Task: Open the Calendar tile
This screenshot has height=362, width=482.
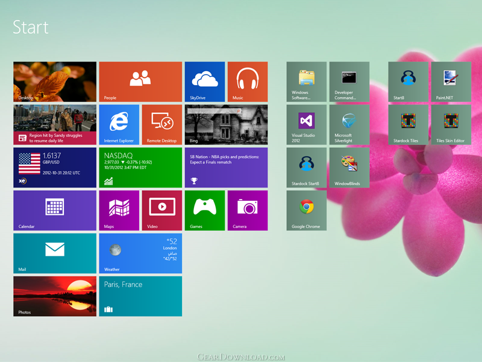Action: (55, 211)
